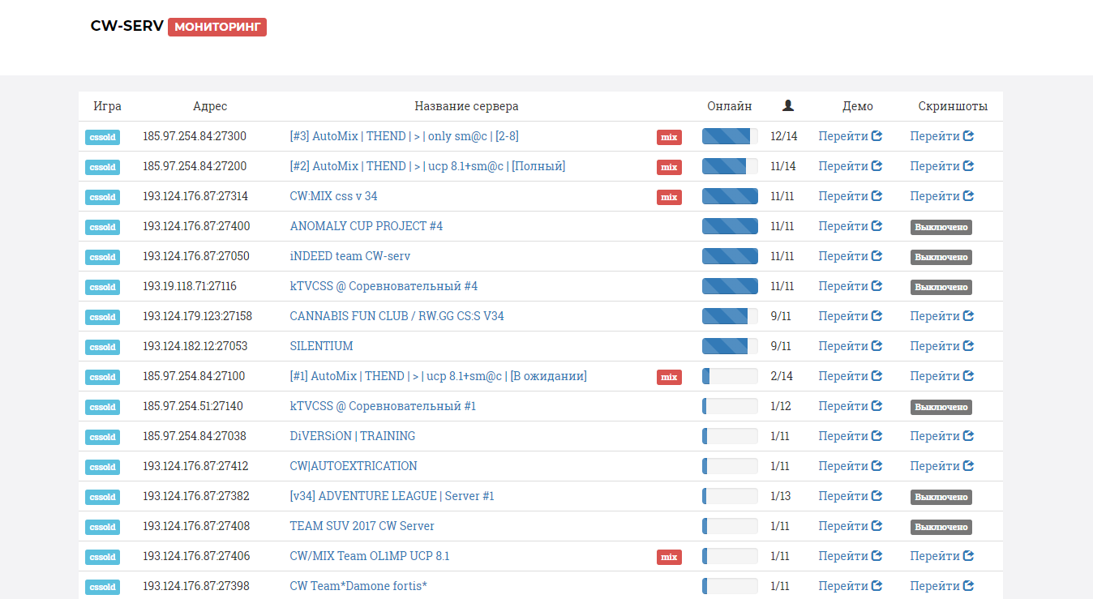Viewport: 1093px width, 599px height.
Task: Click mix badge on [#1] AutoMix row
Action: (x=669, y=377)
